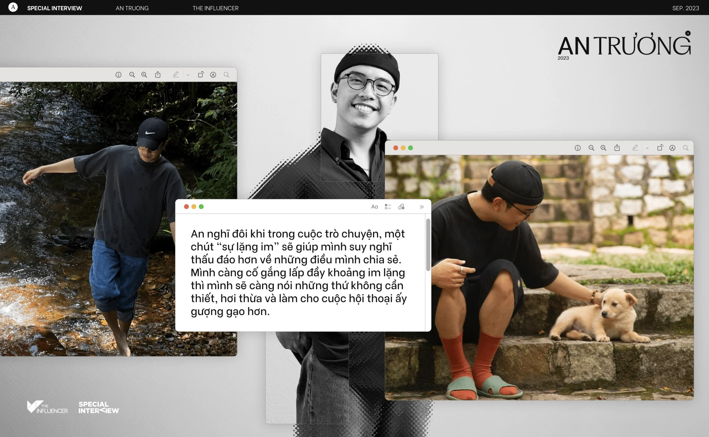Share the puppy photo
Screen dimensions: 709x437
click(x=617, y=148)
